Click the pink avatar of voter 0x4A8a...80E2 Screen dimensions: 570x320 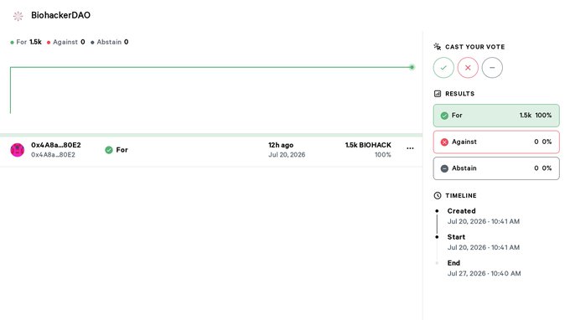(18, 150)
